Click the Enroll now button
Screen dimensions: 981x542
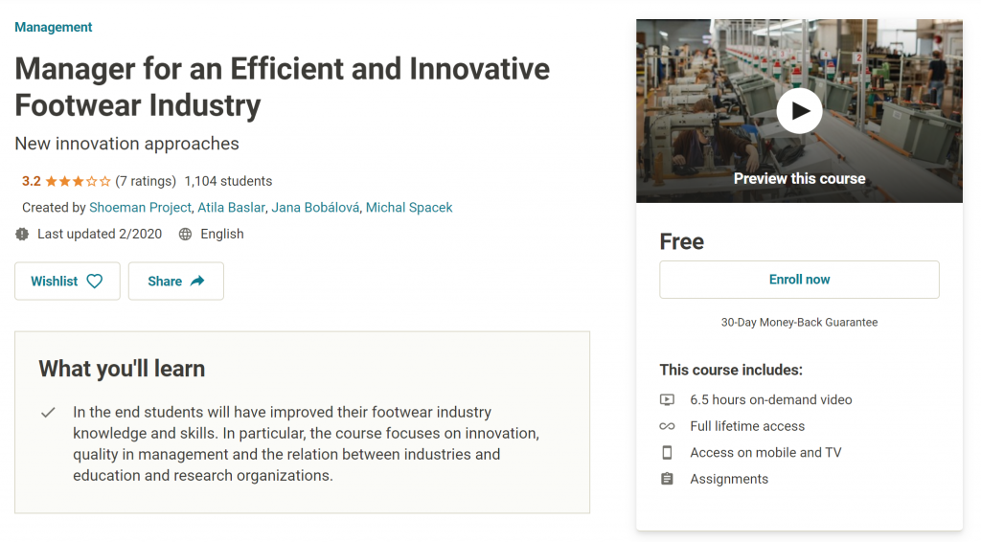click(x=799, y=280)
